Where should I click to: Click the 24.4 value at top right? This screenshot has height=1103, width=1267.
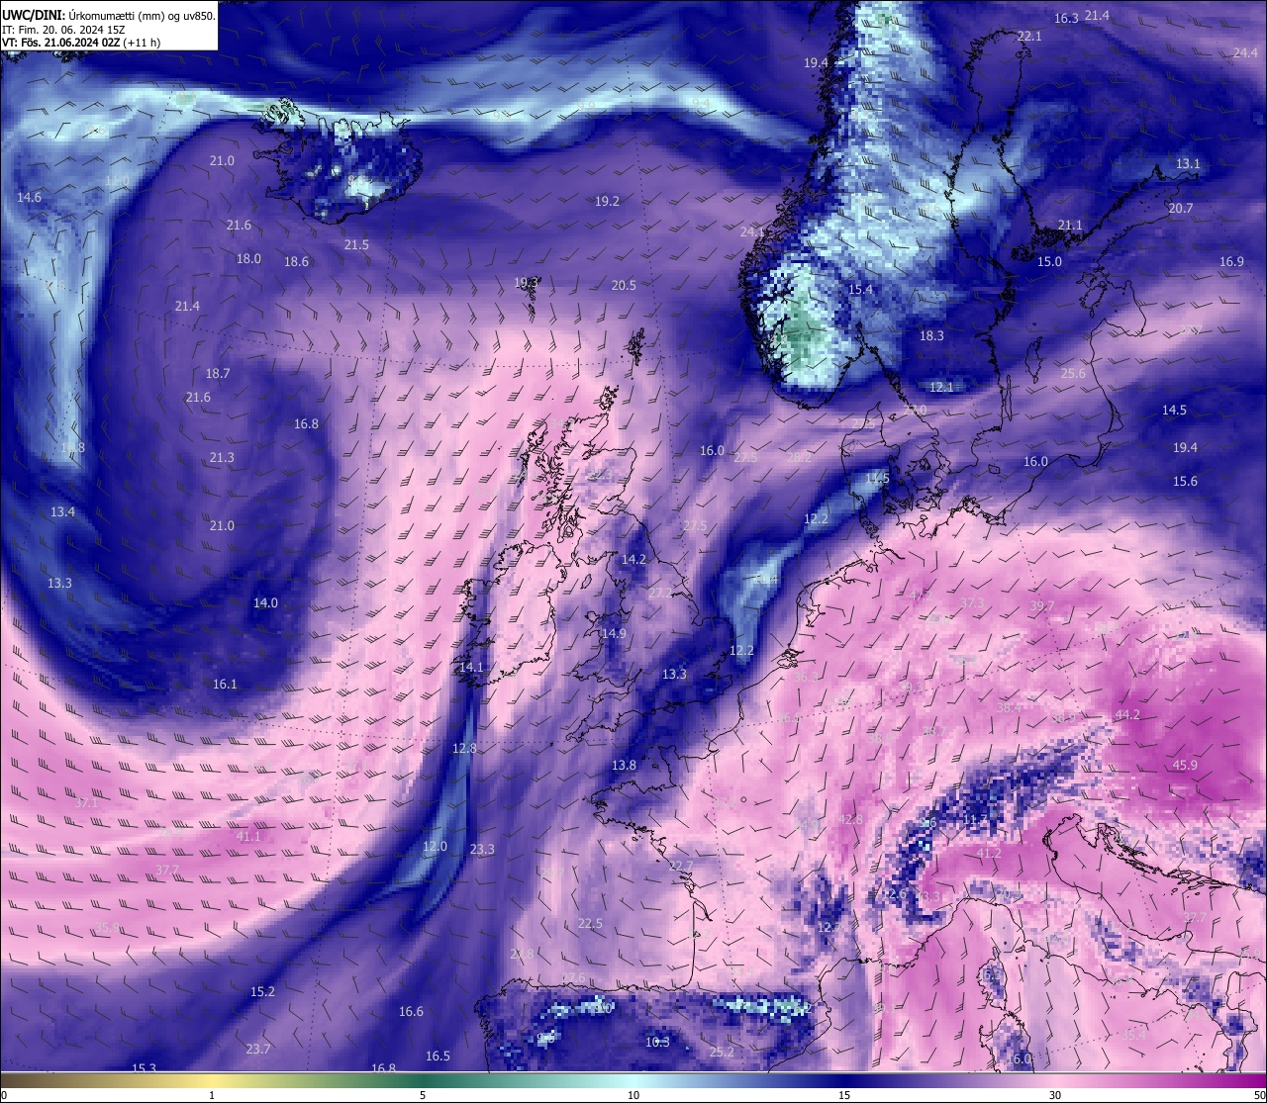[x=1245, y=52]
